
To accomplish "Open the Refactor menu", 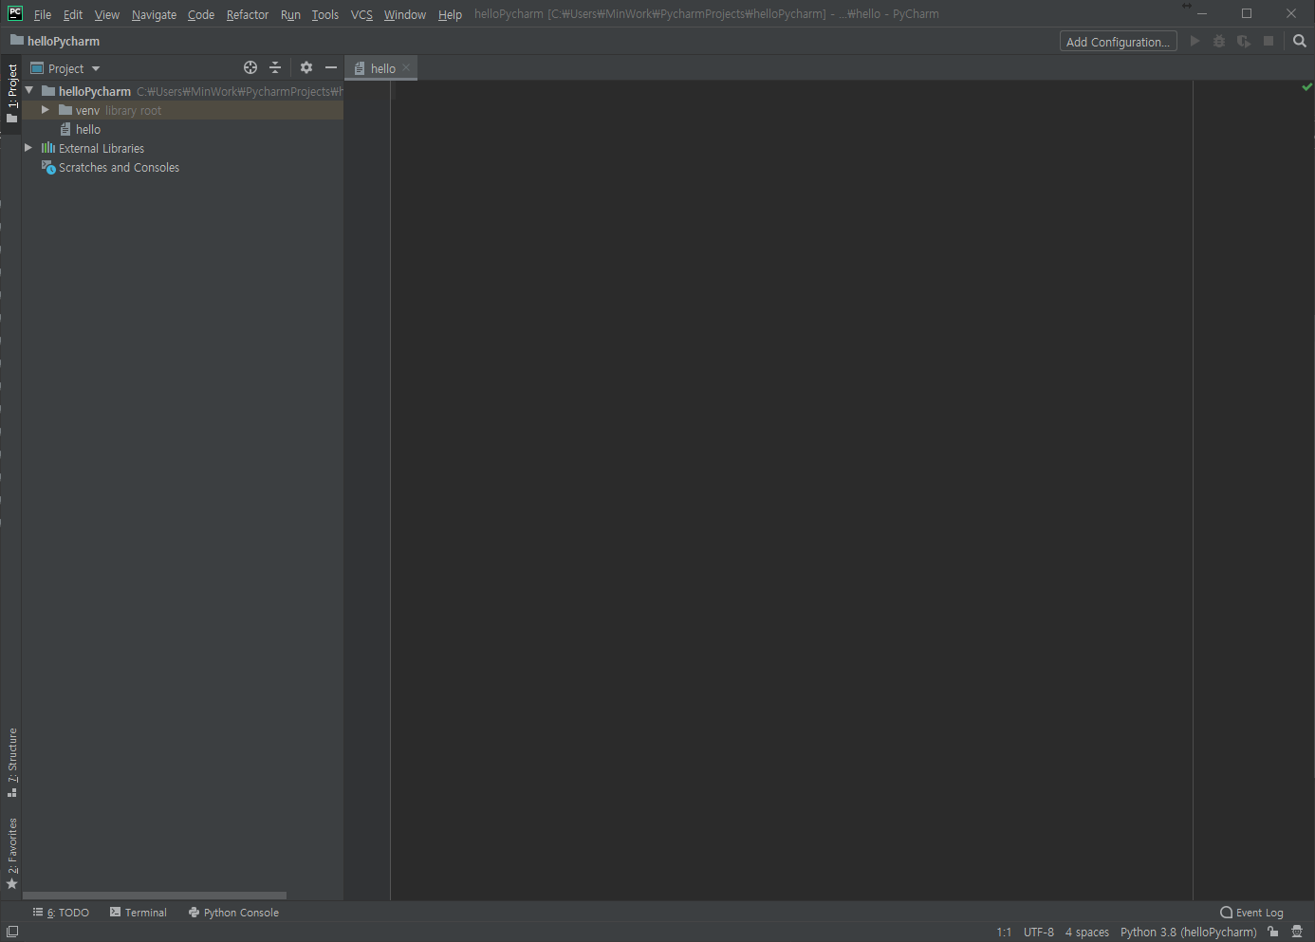I will click(x=248, y=14).
